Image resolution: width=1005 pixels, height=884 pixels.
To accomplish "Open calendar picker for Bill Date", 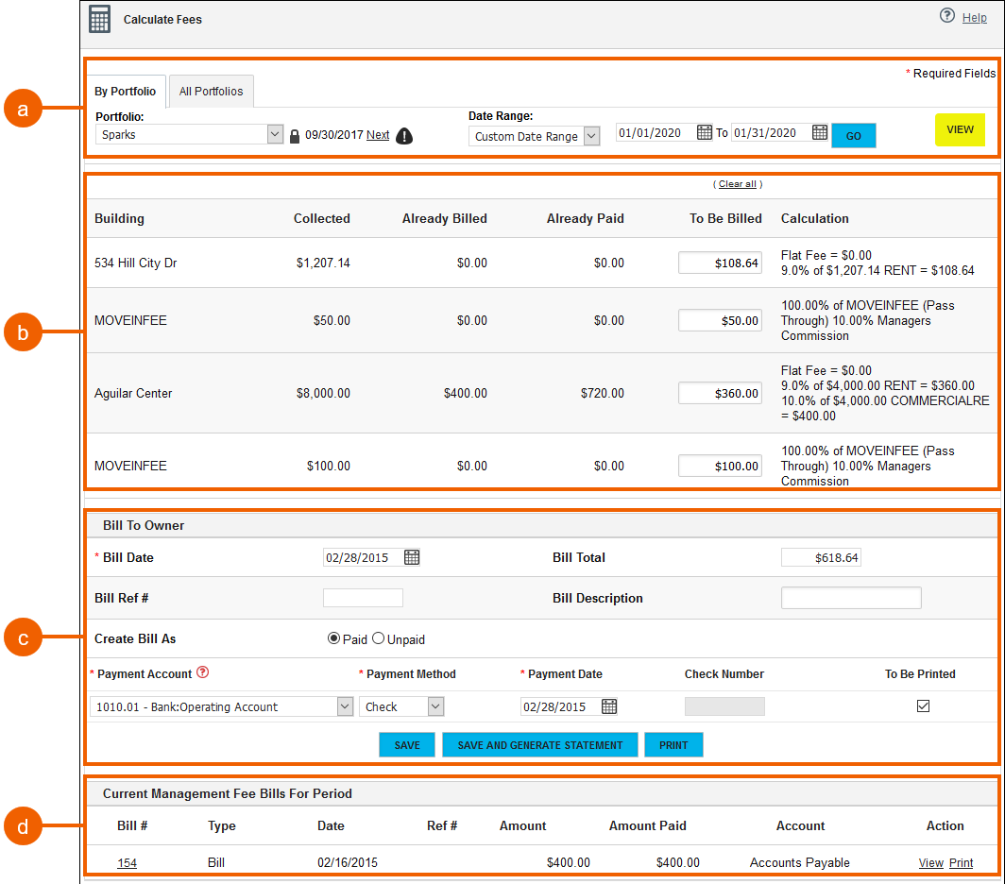I will tap(411, 557).
